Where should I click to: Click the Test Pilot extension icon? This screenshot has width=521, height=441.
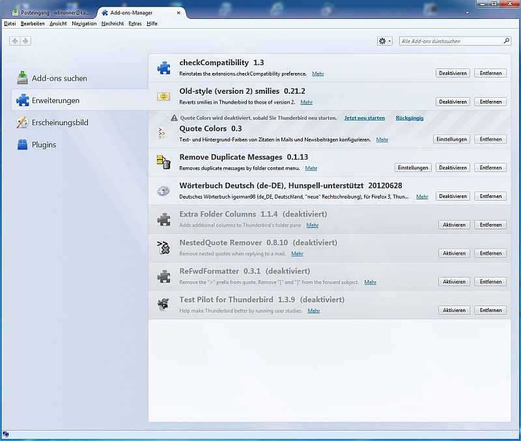click(163, 304)
